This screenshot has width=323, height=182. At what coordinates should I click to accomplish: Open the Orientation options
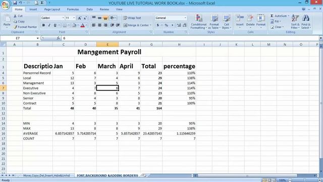(113, 18)
